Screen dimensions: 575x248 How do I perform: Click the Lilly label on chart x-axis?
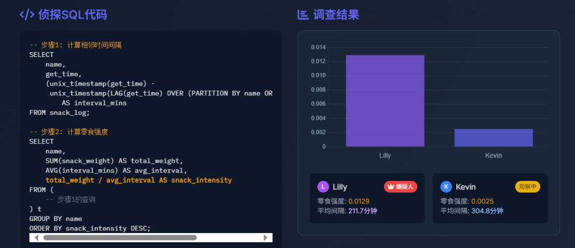click(385, 155)
